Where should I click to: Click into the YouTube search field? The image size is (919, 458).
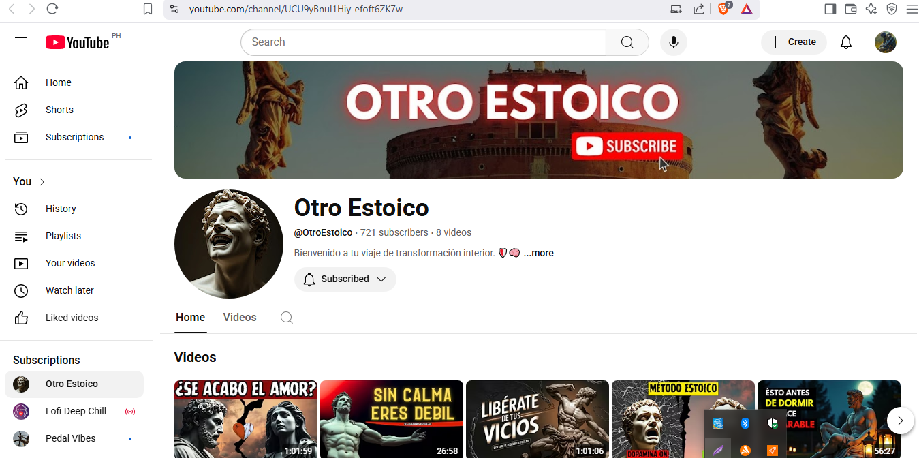click(x=423, y=42)
